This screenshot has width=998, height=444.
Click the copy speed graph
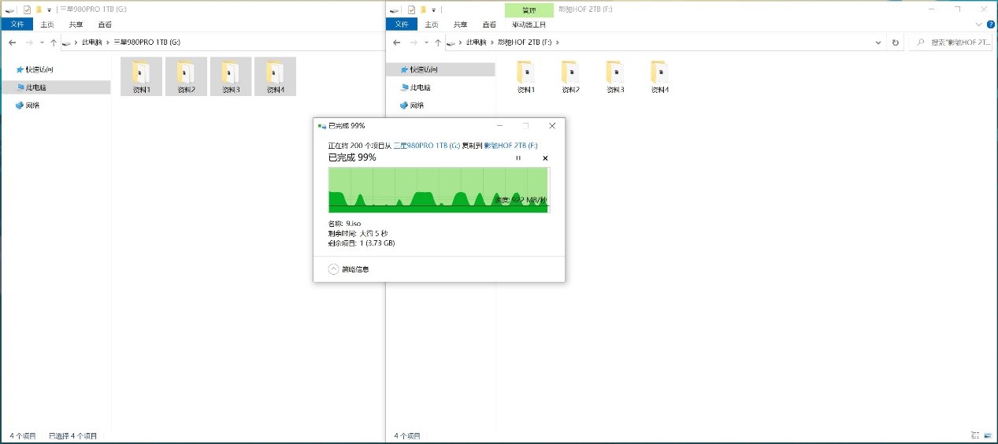pos(439,190)
